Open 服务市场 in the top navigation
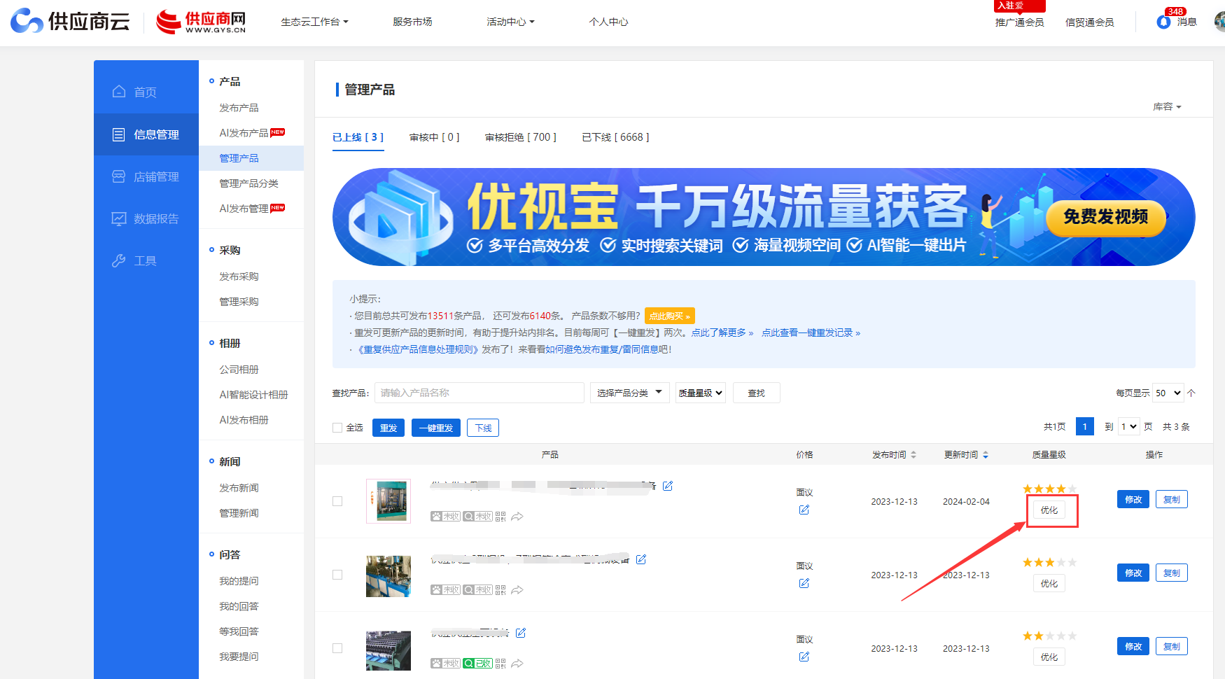Viewport: 1225px width, 679px height. (412, 22)
